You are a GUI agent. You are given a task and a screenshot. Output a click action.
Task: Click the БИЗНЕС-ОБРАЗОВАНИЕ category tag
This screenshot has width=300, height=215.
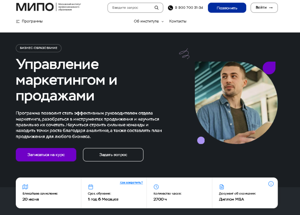(x=39, y=48)
